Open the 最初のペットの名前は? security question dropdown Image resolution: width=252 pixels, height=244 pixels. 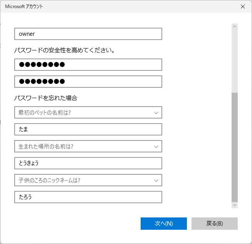(88, 112)
